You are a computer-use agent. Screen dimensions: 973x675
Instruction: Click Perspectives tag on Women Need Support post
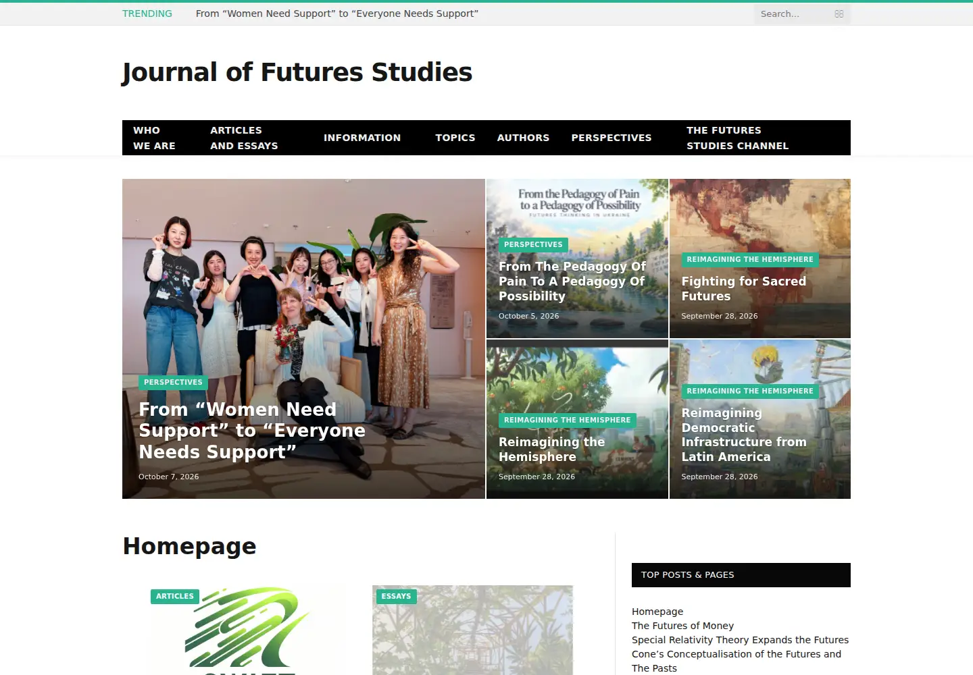tap(173, 382)
